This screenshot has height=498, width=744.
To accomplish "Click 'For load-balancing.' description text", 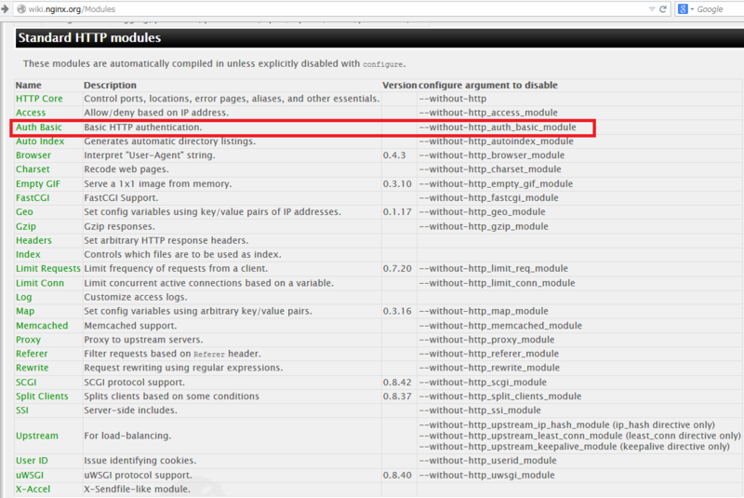I will pos(127,436).
